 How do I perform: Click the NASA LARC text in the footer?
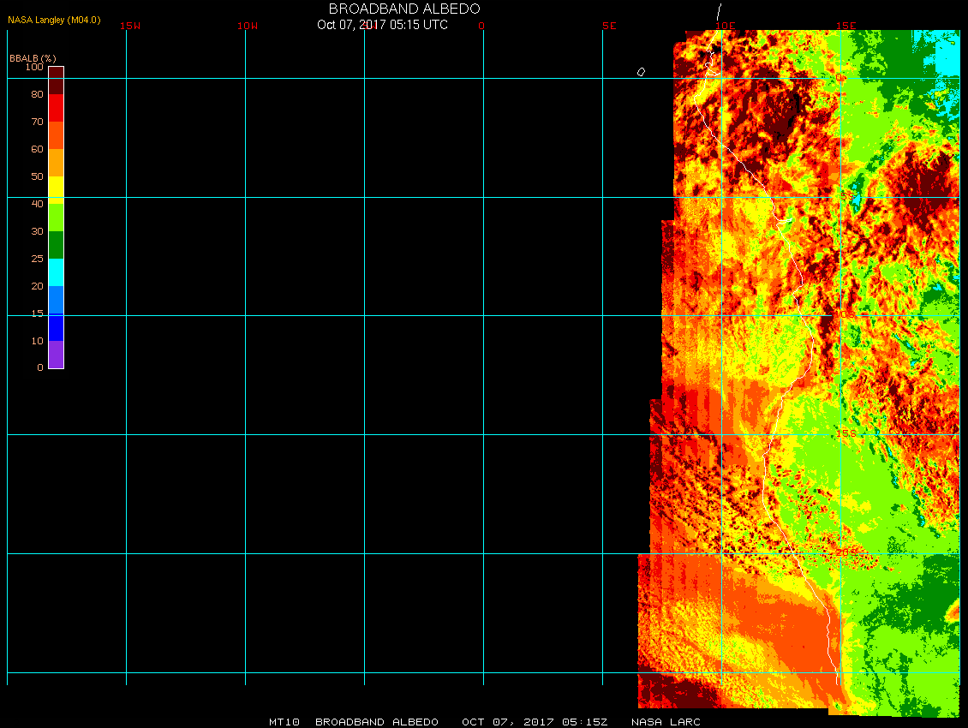point(666,722)
